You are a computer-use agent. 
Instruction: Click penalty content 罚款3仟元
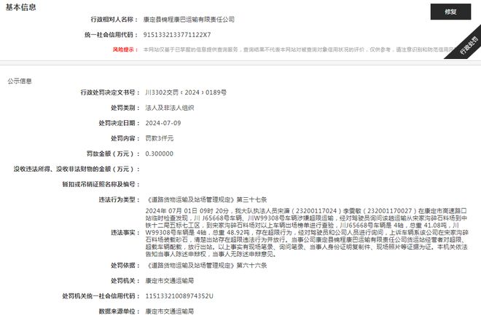point(160,138)
